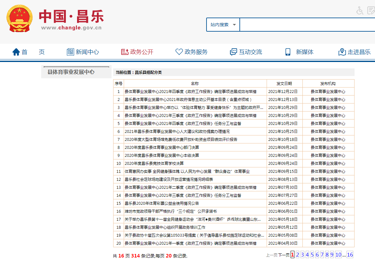Click the 政务公开 list icon
Viewport: 375px width, 261px height.
125,52
